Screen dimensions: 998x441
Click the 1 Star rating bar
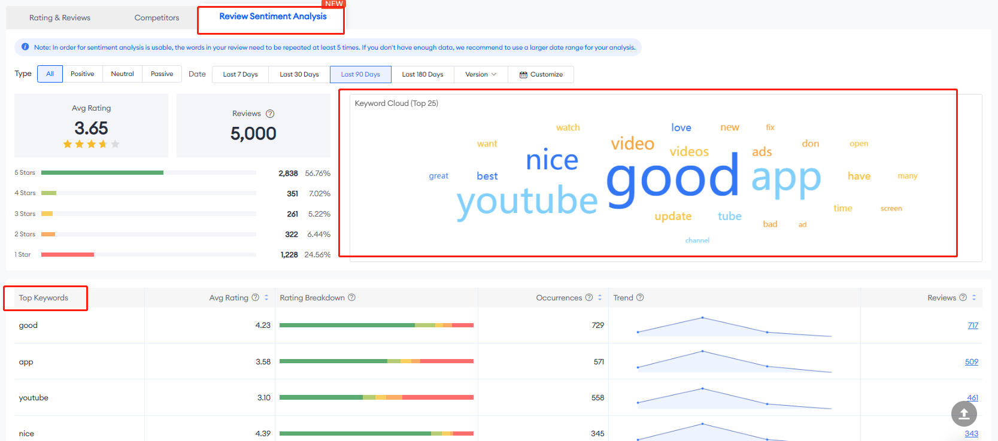click(148, 255)
